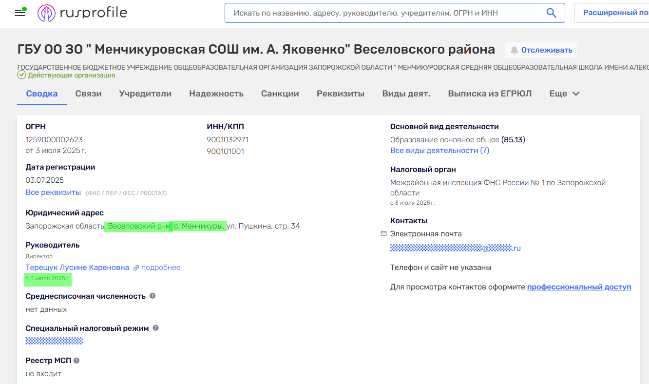Open the Выписка из ЕГРЮЛ tab
The height and width of the screenshot is (384, 649).
tap(490, 94)
